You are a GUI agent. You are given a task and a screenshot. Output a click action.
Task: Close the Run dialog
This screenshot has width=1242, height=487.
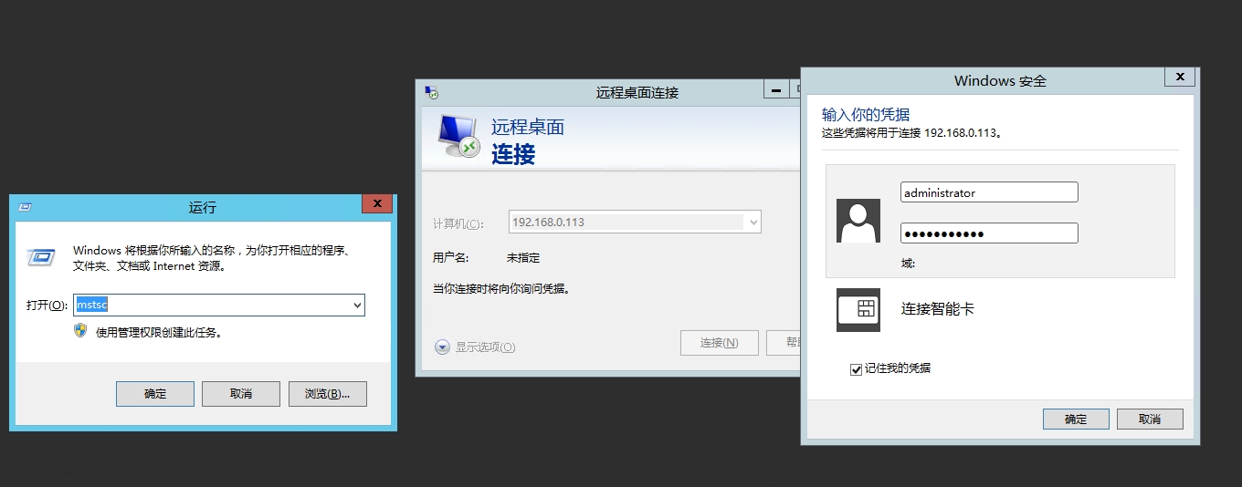pos(376,202)
